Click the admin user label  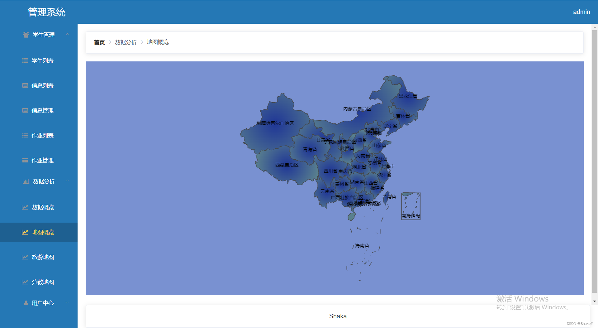(x=581, y=12)
